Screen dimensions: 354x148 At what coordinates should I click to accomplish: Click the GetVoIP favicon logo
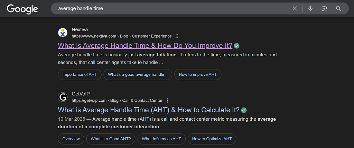(63, 97)
